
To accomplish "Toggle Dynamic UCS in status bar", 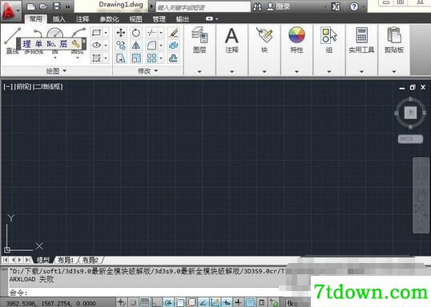I will [x=215, y=302].
